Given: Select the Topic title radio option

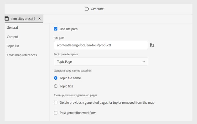Looking at the screenshot, I should point(56,86).
